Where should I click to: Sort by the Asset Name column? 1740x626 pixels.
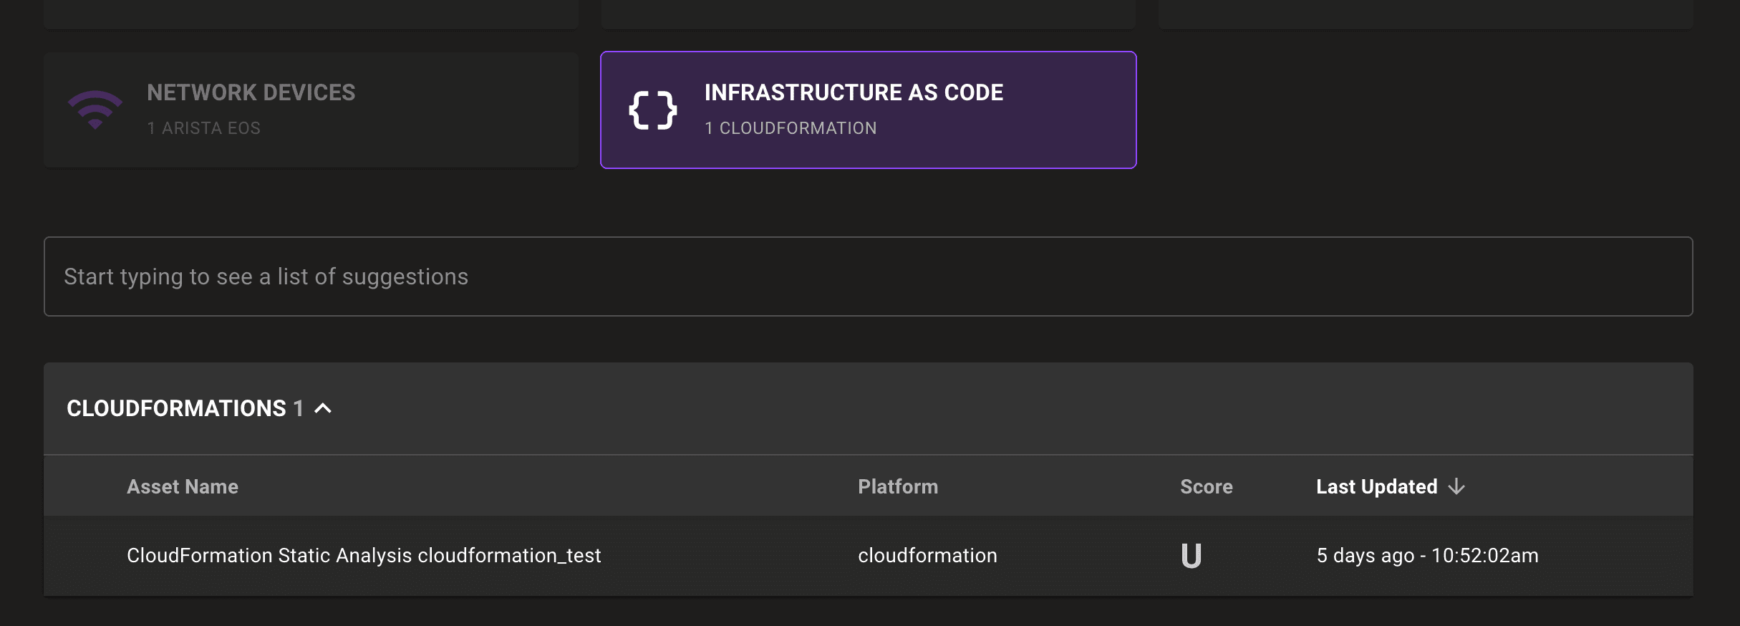click(183, 487)
